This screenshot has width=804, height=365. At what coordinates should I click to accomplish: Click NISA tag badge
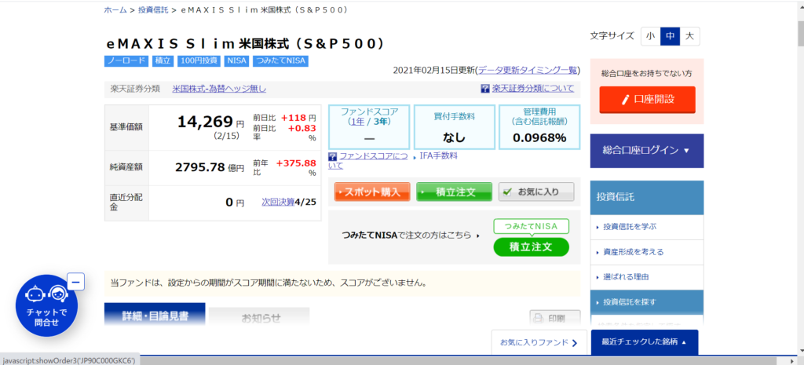pos(236,61)
